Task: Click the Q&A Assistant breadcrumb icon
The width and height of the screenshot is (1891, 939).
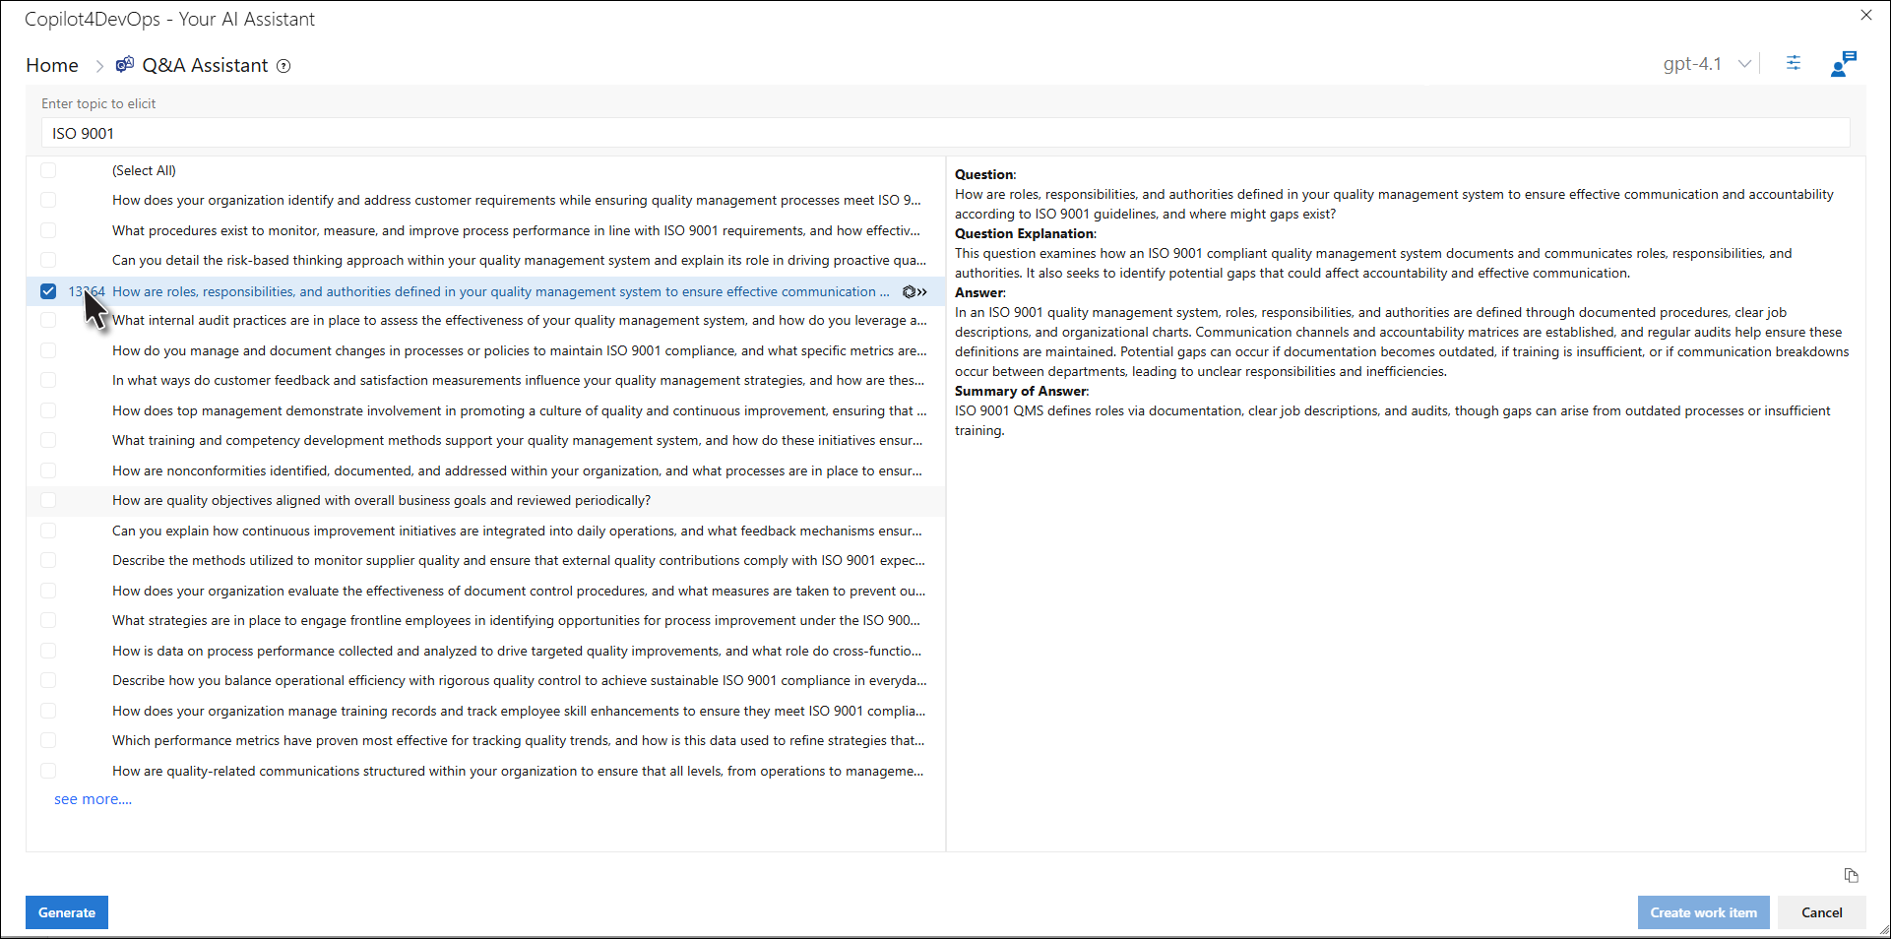Action: coord(125,65)
